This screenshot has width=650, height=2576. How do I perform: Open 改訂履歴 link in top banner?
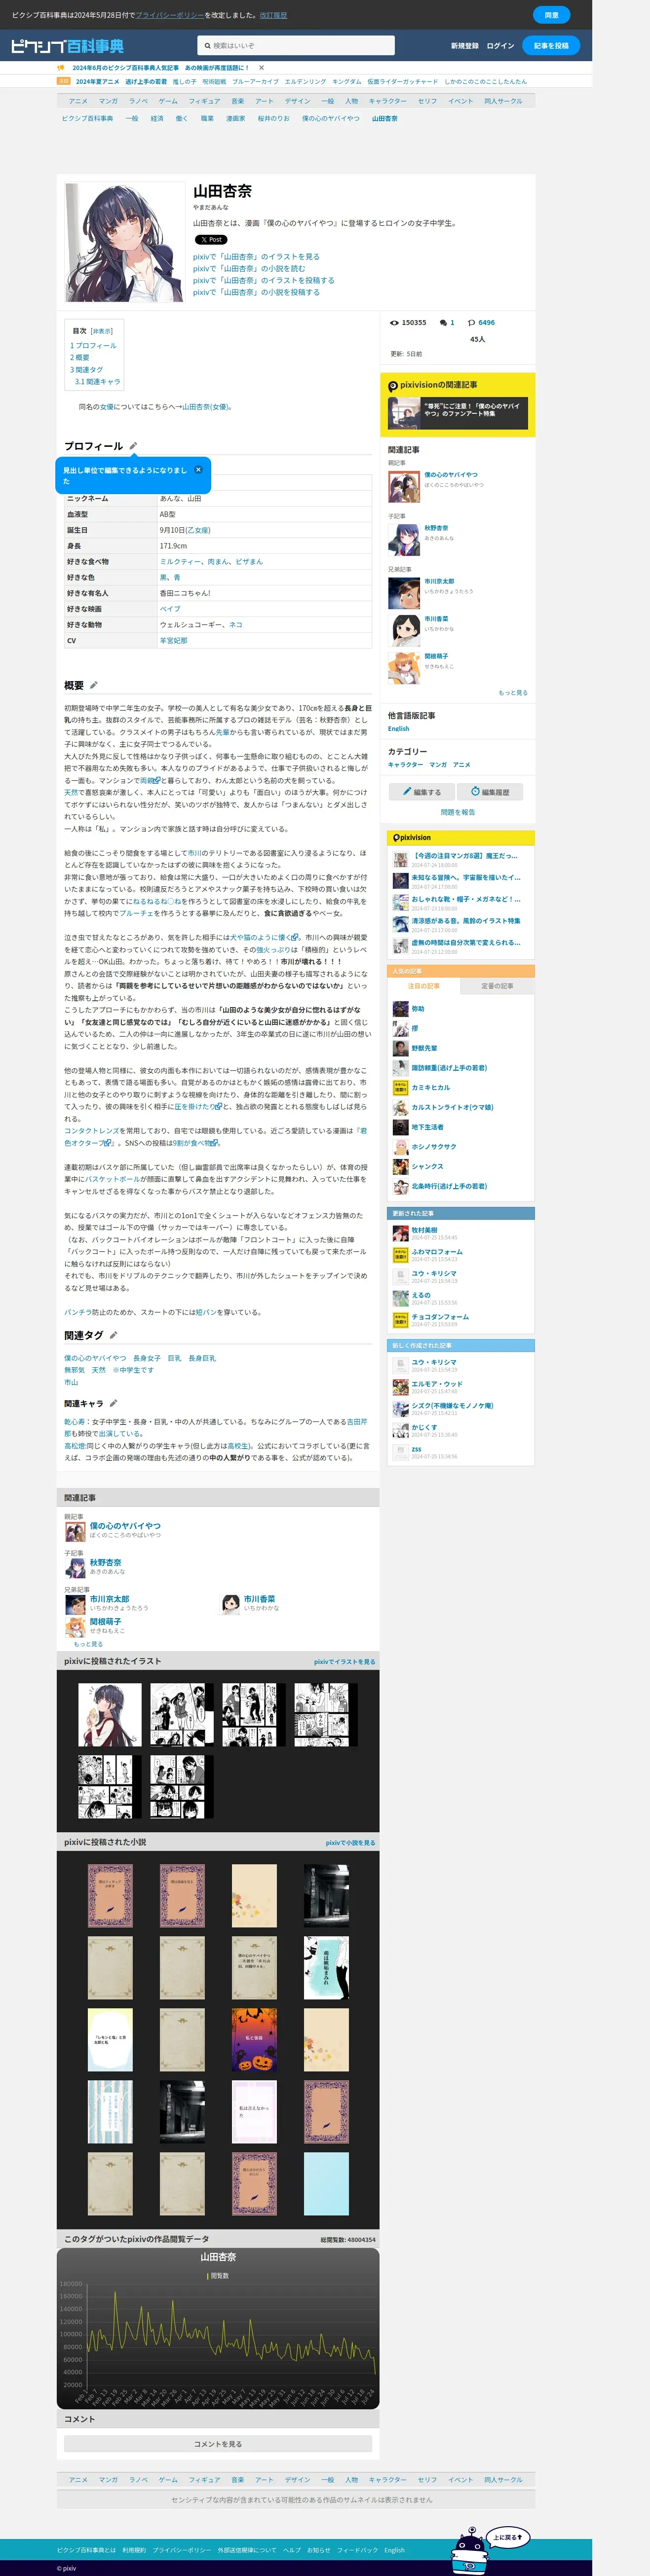coord(273,15)
